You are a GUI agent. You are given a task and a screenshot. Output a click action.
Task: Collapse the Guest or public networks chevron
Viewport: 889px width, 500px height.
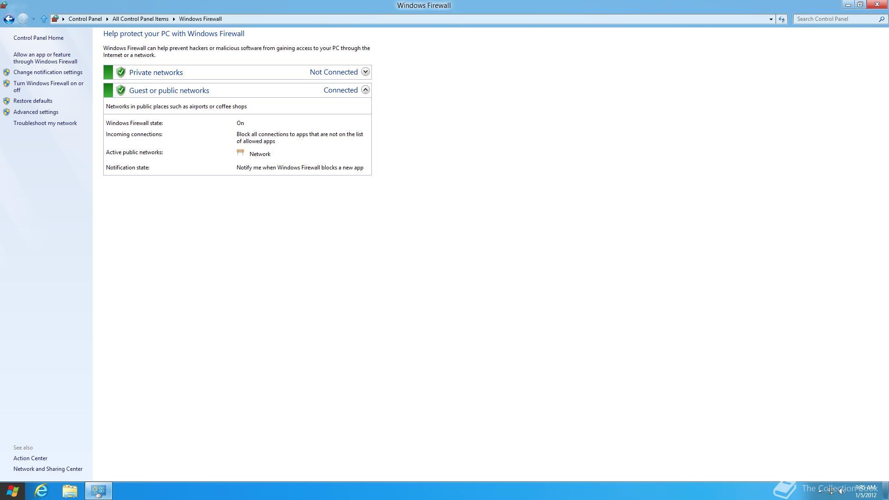(365, 90)
